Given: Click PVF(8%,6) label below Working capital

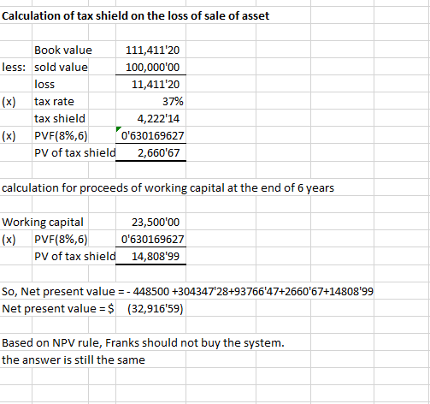Looking at the screenshot, I should coord(61,240).
